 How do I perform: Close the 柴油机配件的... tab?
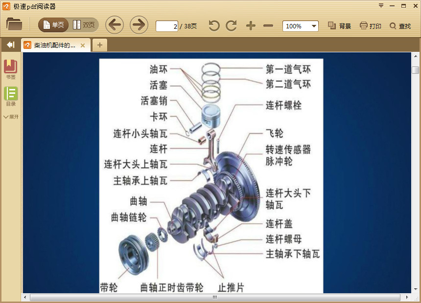click(83, 45)
